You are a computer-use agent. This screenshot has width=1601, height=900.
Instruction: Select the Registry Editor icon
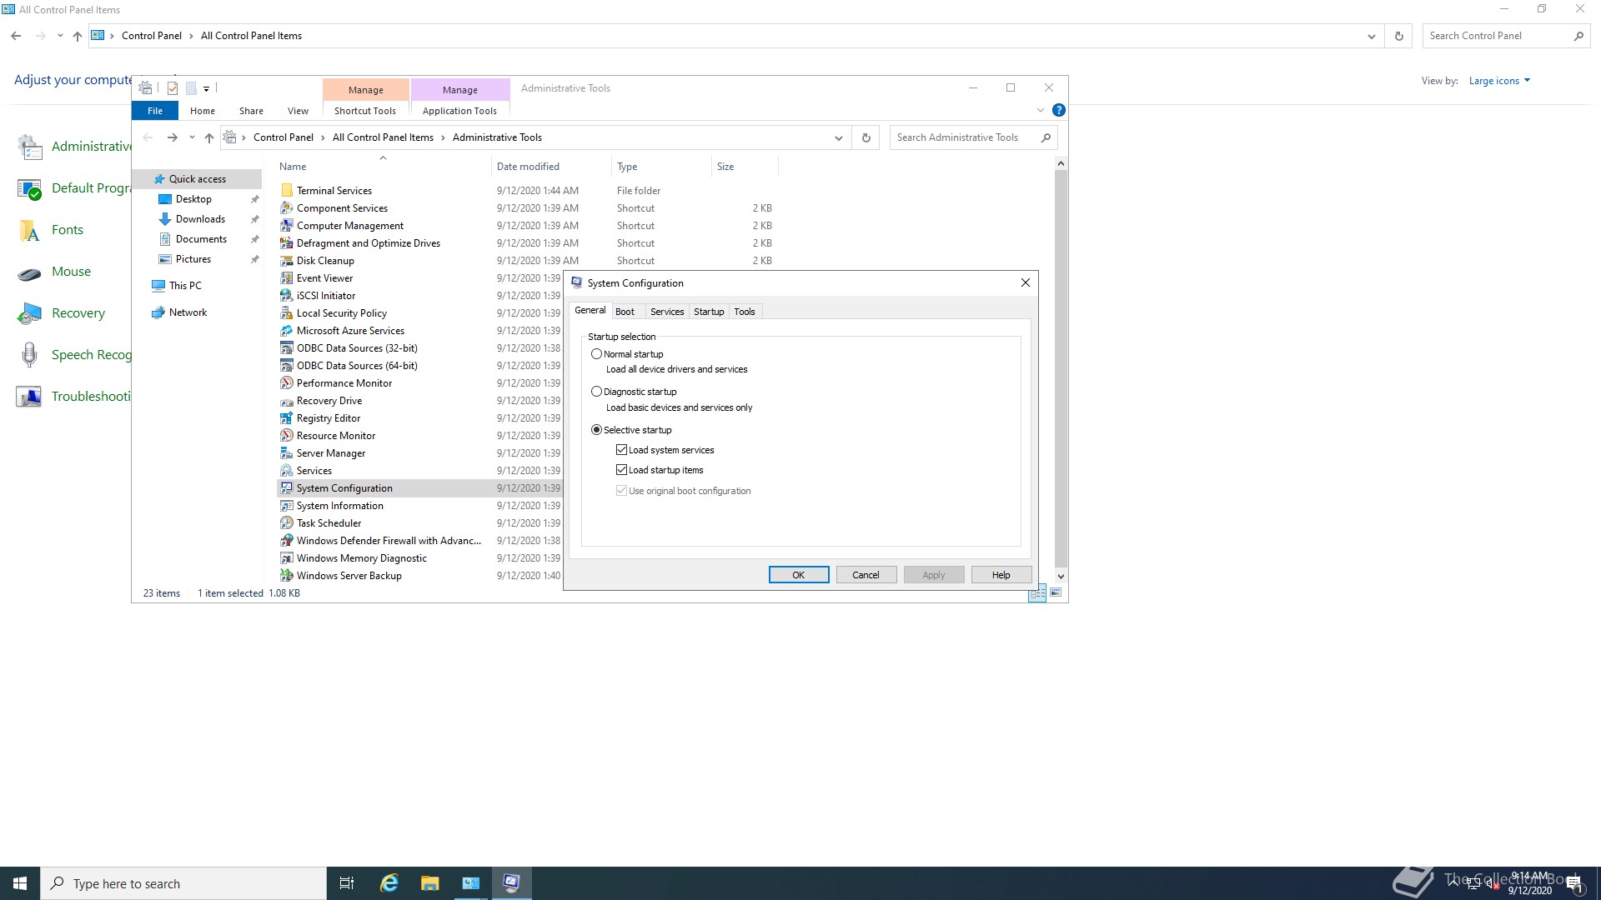pyautogui.click(x=287, y=418)
